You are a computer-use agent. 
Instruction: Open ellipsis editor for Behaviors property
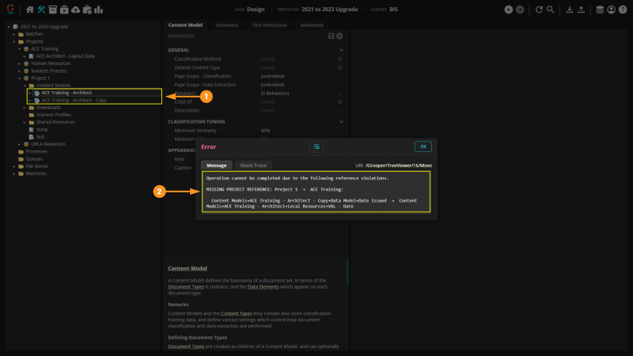[340, 93]
